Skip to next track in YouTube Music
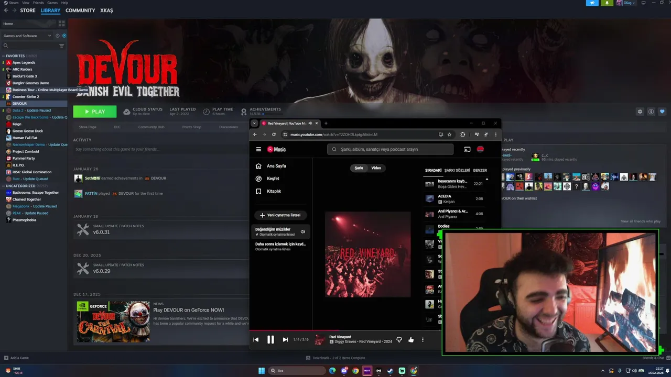Viewport: 671px width, 377px height. [x=285, y=340]
